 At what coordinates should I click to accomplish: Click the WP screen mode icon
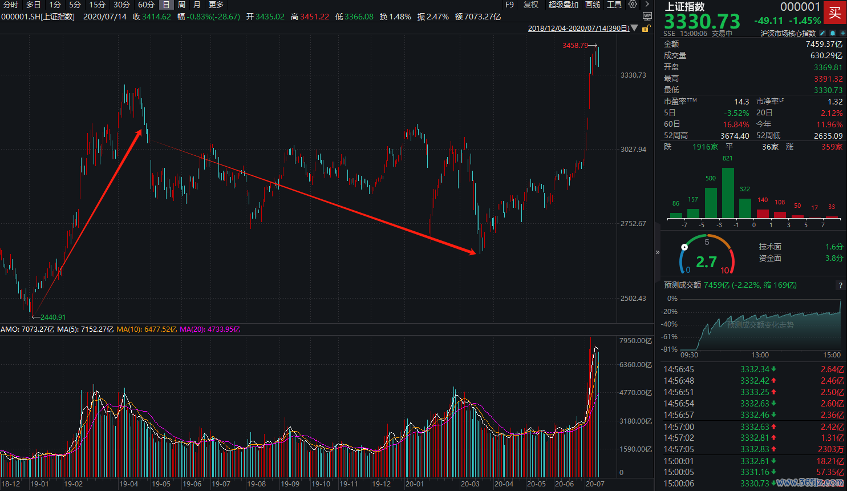tap(647, 16)
